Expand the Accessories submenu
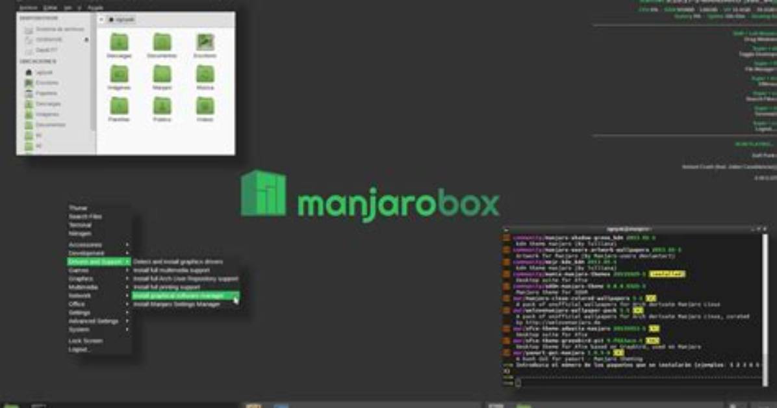 pos(99,245)
